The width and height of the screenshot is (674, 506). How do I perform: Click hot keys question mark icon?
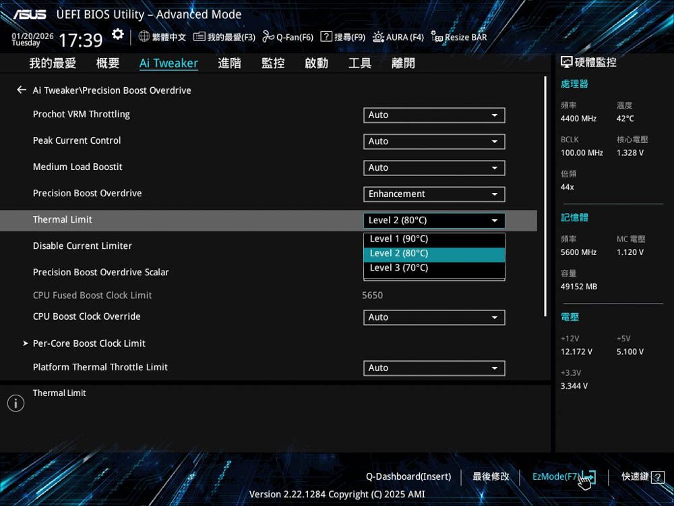coord(658,477)
